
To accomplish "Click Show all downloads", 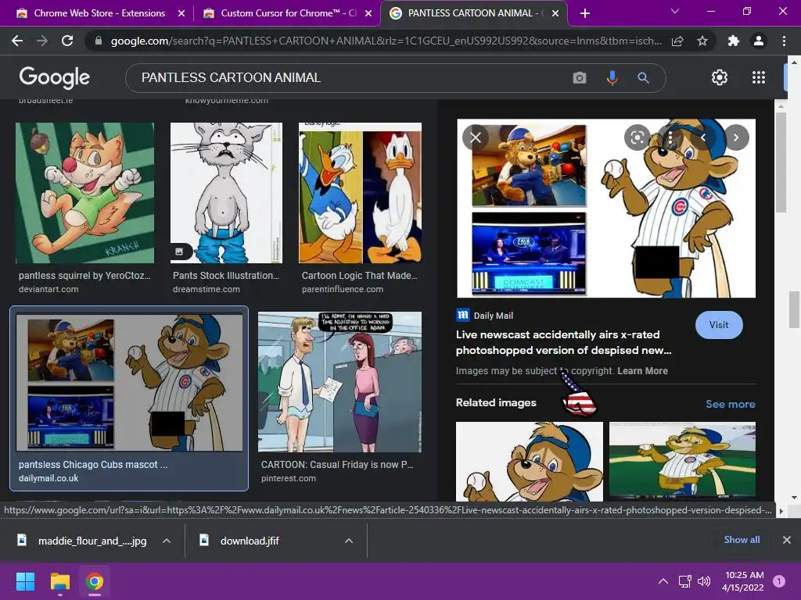I will click(742, 540).
